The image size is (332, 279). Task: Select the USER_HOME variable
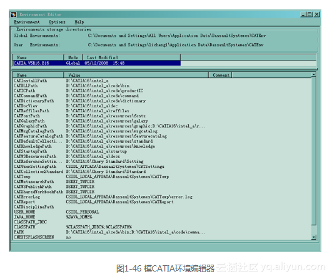pyautogui.click(x=24, y=212)
